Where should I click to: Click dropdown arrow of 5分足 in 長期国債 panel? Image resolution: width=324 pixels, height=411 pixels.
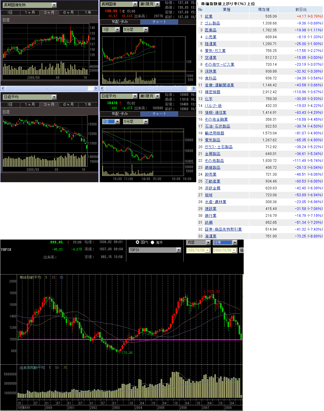[x=146, y=30]
